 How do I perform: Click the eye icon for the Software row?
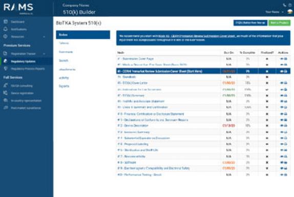282,162
